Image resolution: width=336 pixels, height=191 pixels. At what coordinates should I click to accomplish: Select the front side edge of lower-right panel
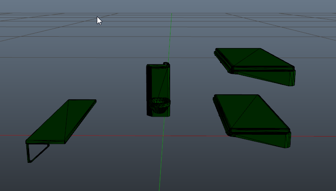click(259, 138)
